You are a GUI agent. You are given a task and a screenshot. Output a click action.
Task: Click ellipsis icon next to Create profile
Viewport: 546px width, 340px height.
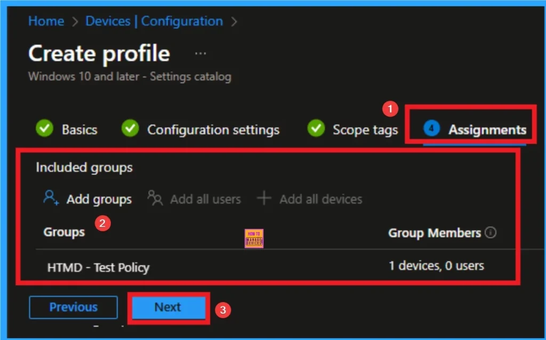pyautogui.click(x=200, y=52)
